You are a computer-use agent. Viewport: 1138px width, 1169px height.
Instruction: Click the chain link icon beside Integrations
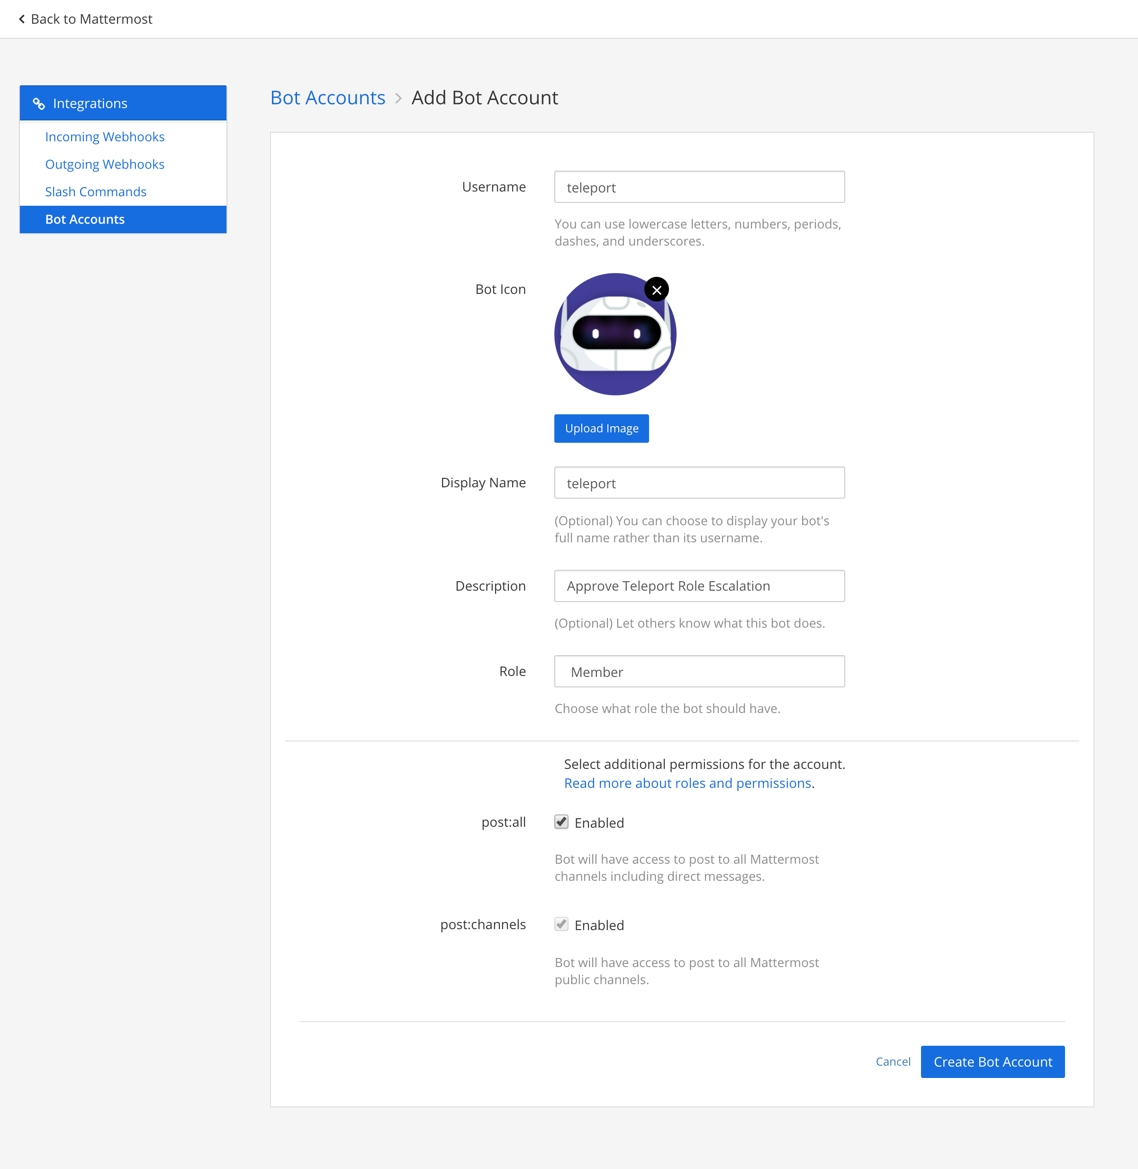click(39, 103)
